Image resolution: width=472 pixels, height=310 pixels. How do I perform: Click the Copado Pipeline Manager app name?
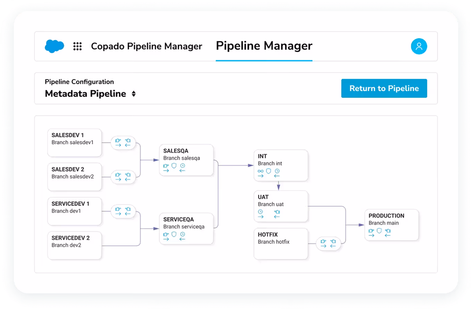coord(146,46)
